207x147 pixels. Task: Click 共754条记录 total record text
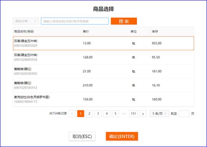pos(58,113)
